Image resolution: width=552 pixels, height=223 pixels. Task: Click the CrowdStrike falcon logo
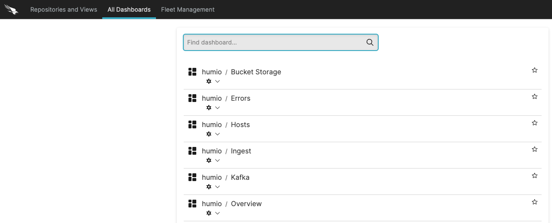click(x=11, y=10)
